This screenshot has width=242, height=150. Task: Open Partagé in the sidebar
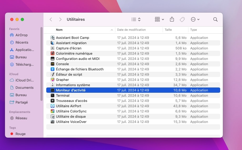19,102
